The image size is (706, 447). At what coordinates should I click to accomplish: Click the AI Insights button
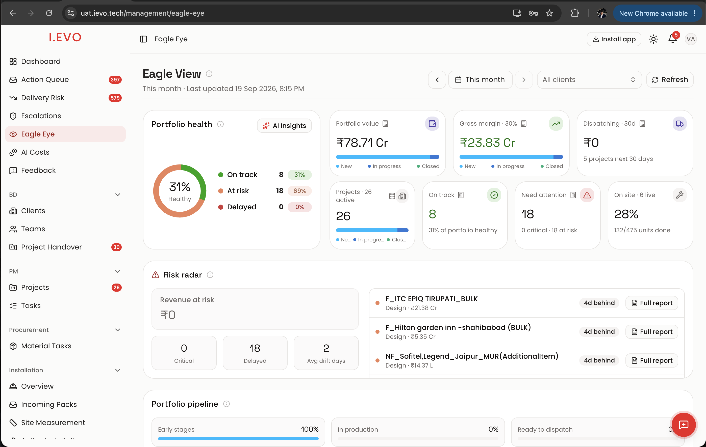coord(284,126)
